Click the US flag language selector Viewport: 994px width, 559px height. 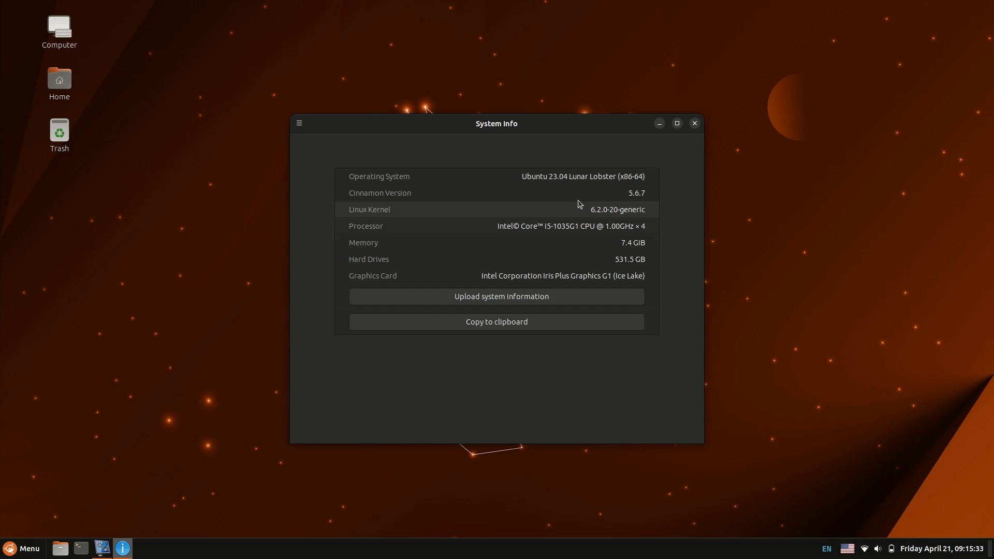(x=847, y=549)
